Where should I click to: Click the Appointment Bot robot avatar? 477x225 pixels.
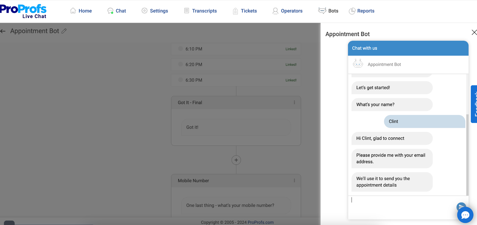click(358, 64)
